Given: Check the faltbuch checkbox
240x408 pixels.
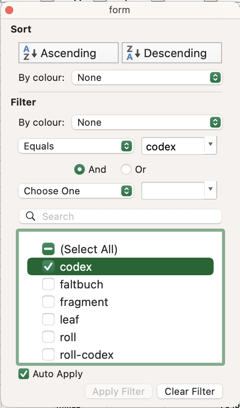Looking at the screenshot, I should pyautogui.click(x=48, y=284).
